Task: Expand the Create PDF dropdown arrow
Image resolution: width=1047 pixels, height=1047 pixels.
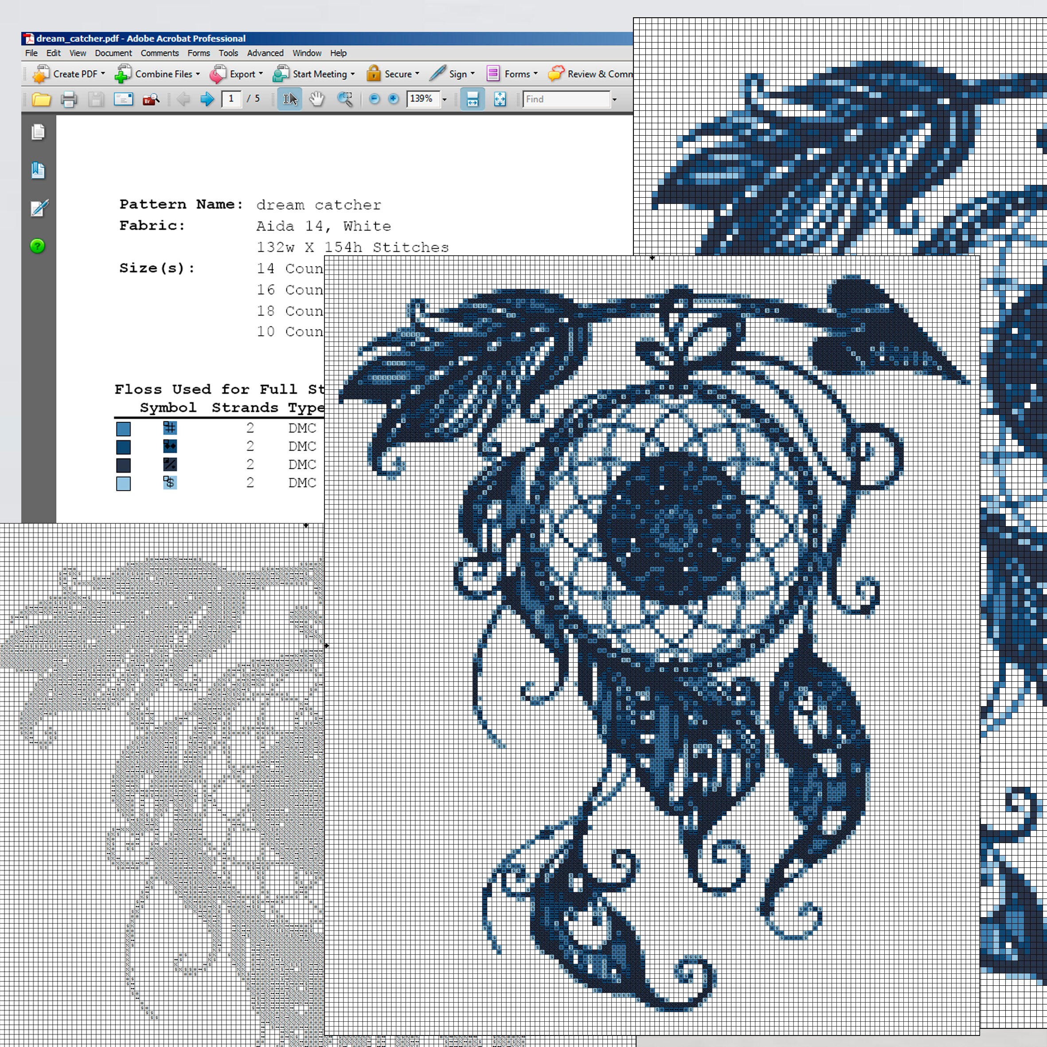Action: (103, 73)
